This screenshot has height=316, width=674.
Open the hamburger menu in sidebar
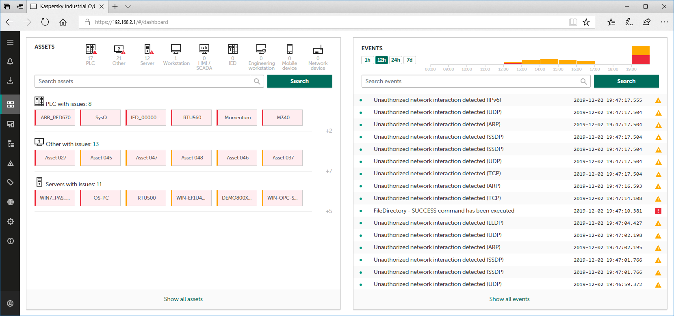[x=11, y=42]
